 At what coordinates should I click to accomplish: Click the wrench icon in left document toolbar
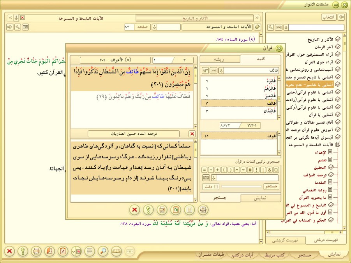point(18,27)
